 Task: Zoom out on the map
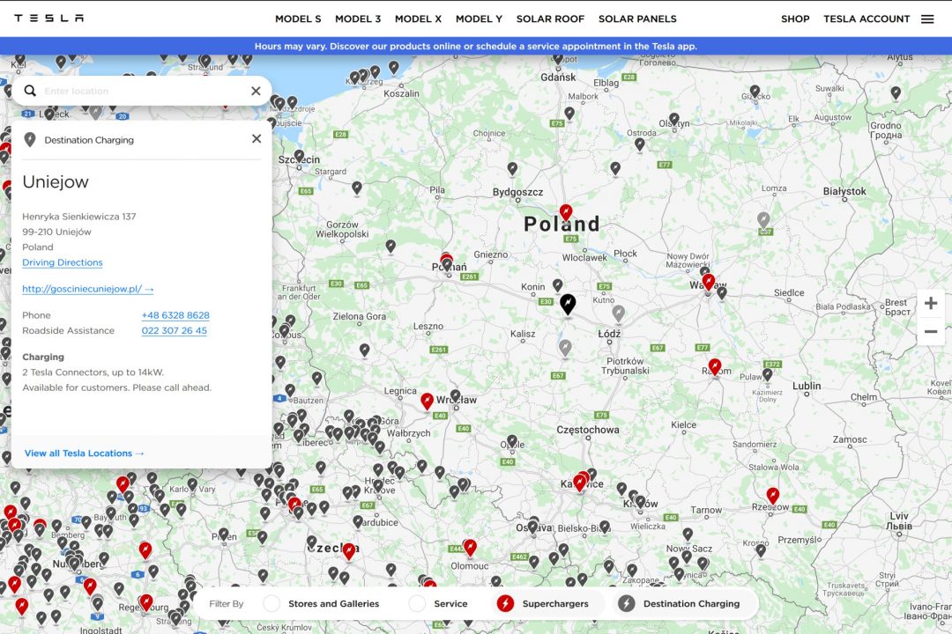(931, 331)
